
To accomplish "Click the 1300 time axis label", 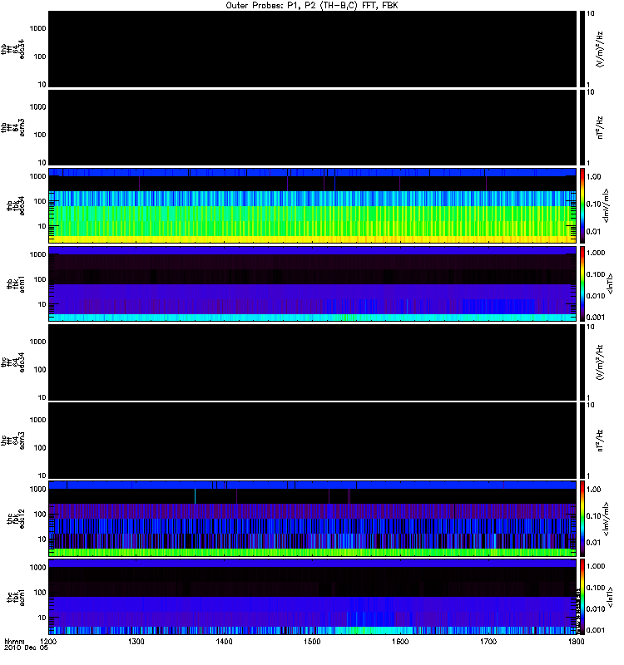I will (136, 641).
